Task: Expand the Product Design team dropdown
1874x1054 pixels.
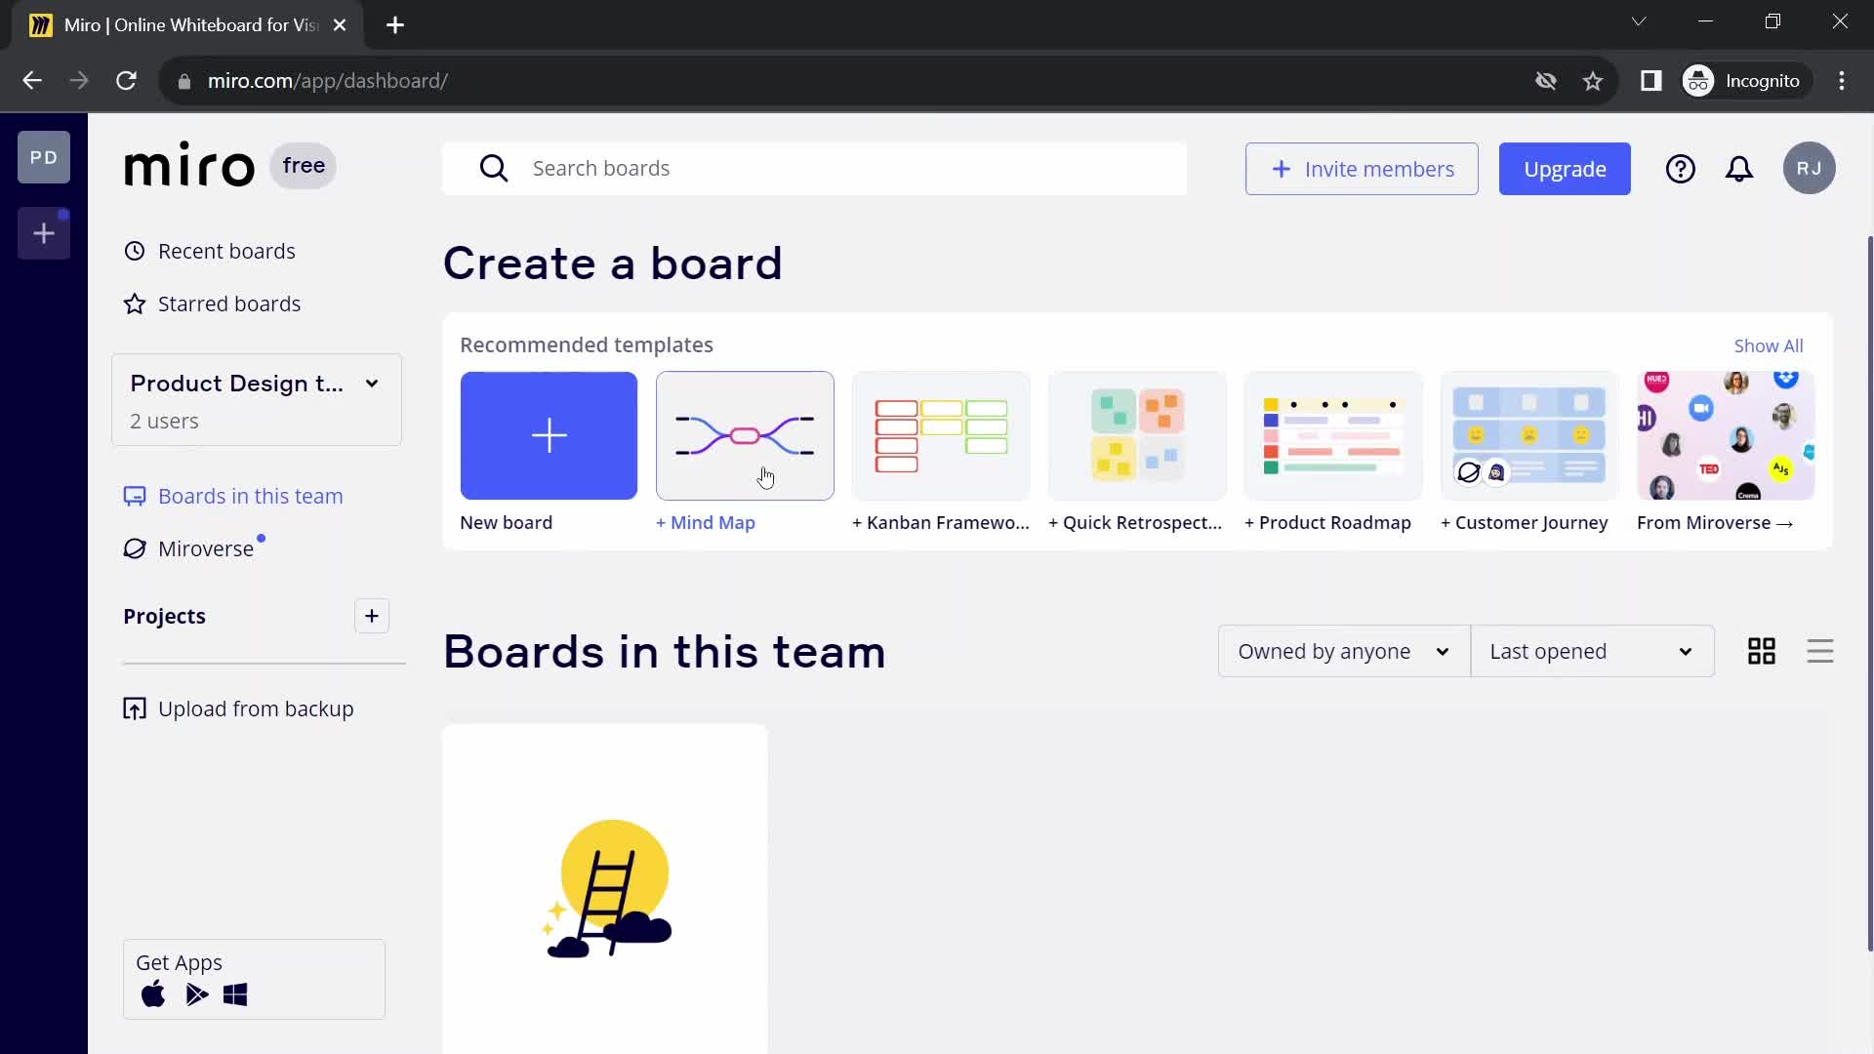Action: pyautogui.click(x=372, y=383)
